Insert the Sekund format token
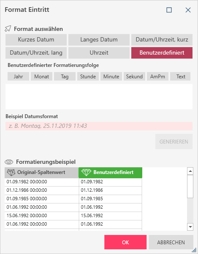 coord(134,77)
